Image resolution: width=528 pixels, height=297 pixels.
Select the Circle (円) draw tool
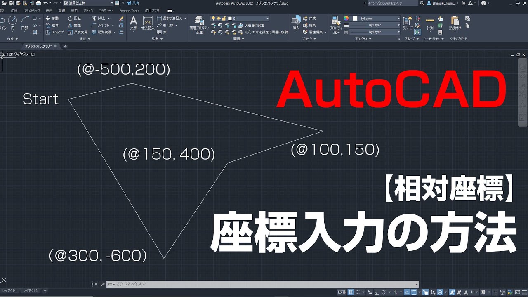(x=13, y=23)
